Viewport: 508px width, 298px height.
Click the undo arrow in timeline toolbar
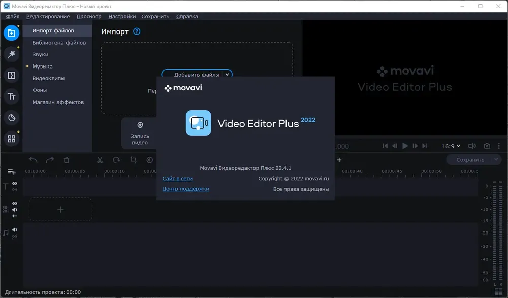[34, 160]
